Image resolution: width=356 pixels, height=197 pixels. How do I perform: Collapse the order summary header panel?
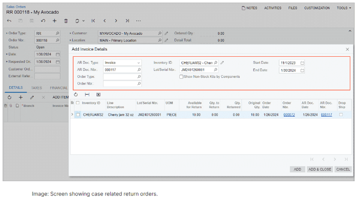click(x=350, y=31)
